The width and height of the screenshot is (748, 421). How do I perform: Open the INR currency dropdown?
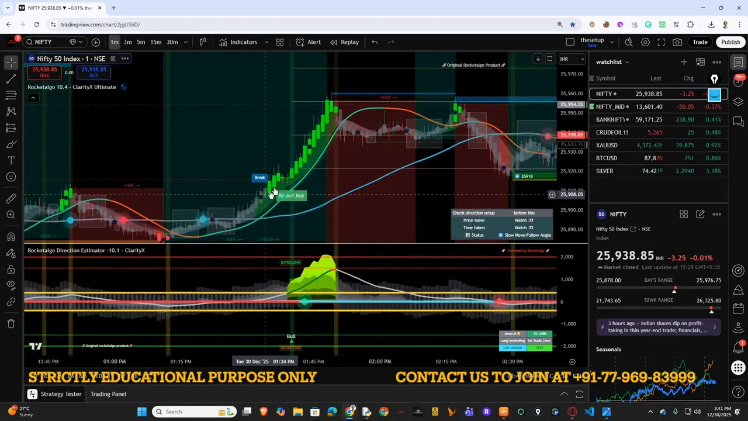572,58
